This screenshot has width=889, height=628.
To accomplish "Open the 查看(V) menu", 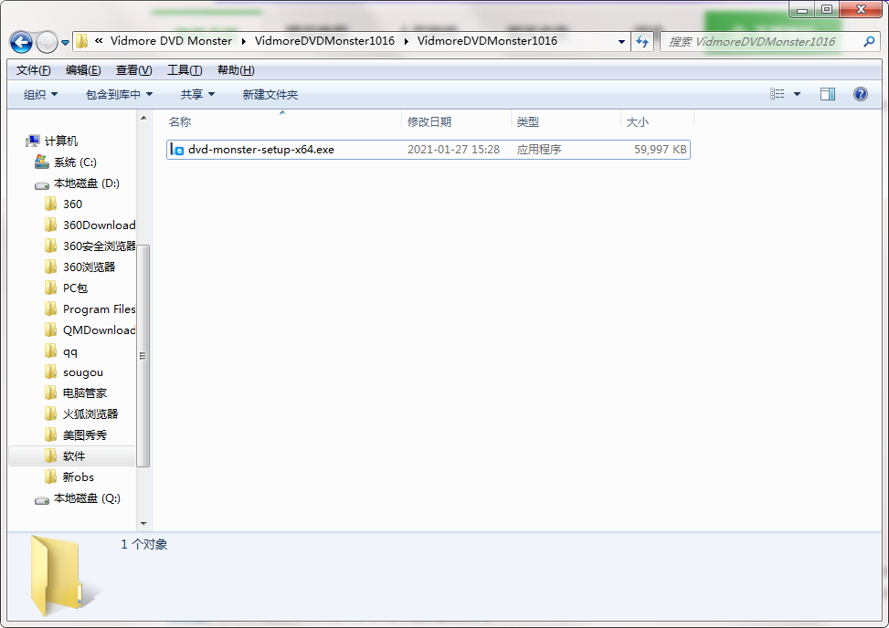I will click(133, 70).
